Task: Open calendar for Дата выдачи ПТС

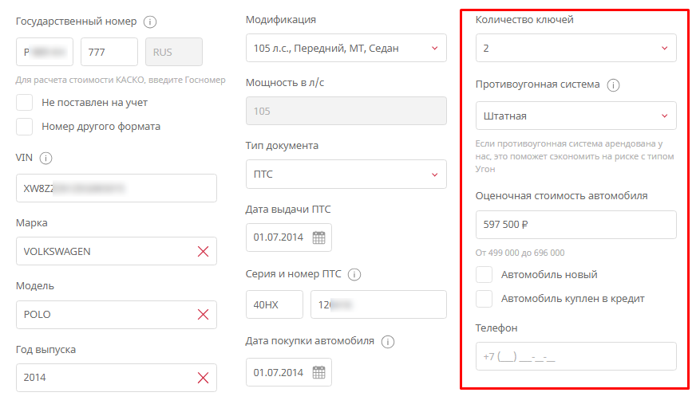Action: [x=318, y=237]
